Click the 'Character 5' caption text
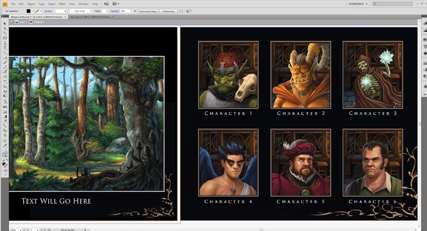Screen dimensions: 427x231 [x=301, y=202]
